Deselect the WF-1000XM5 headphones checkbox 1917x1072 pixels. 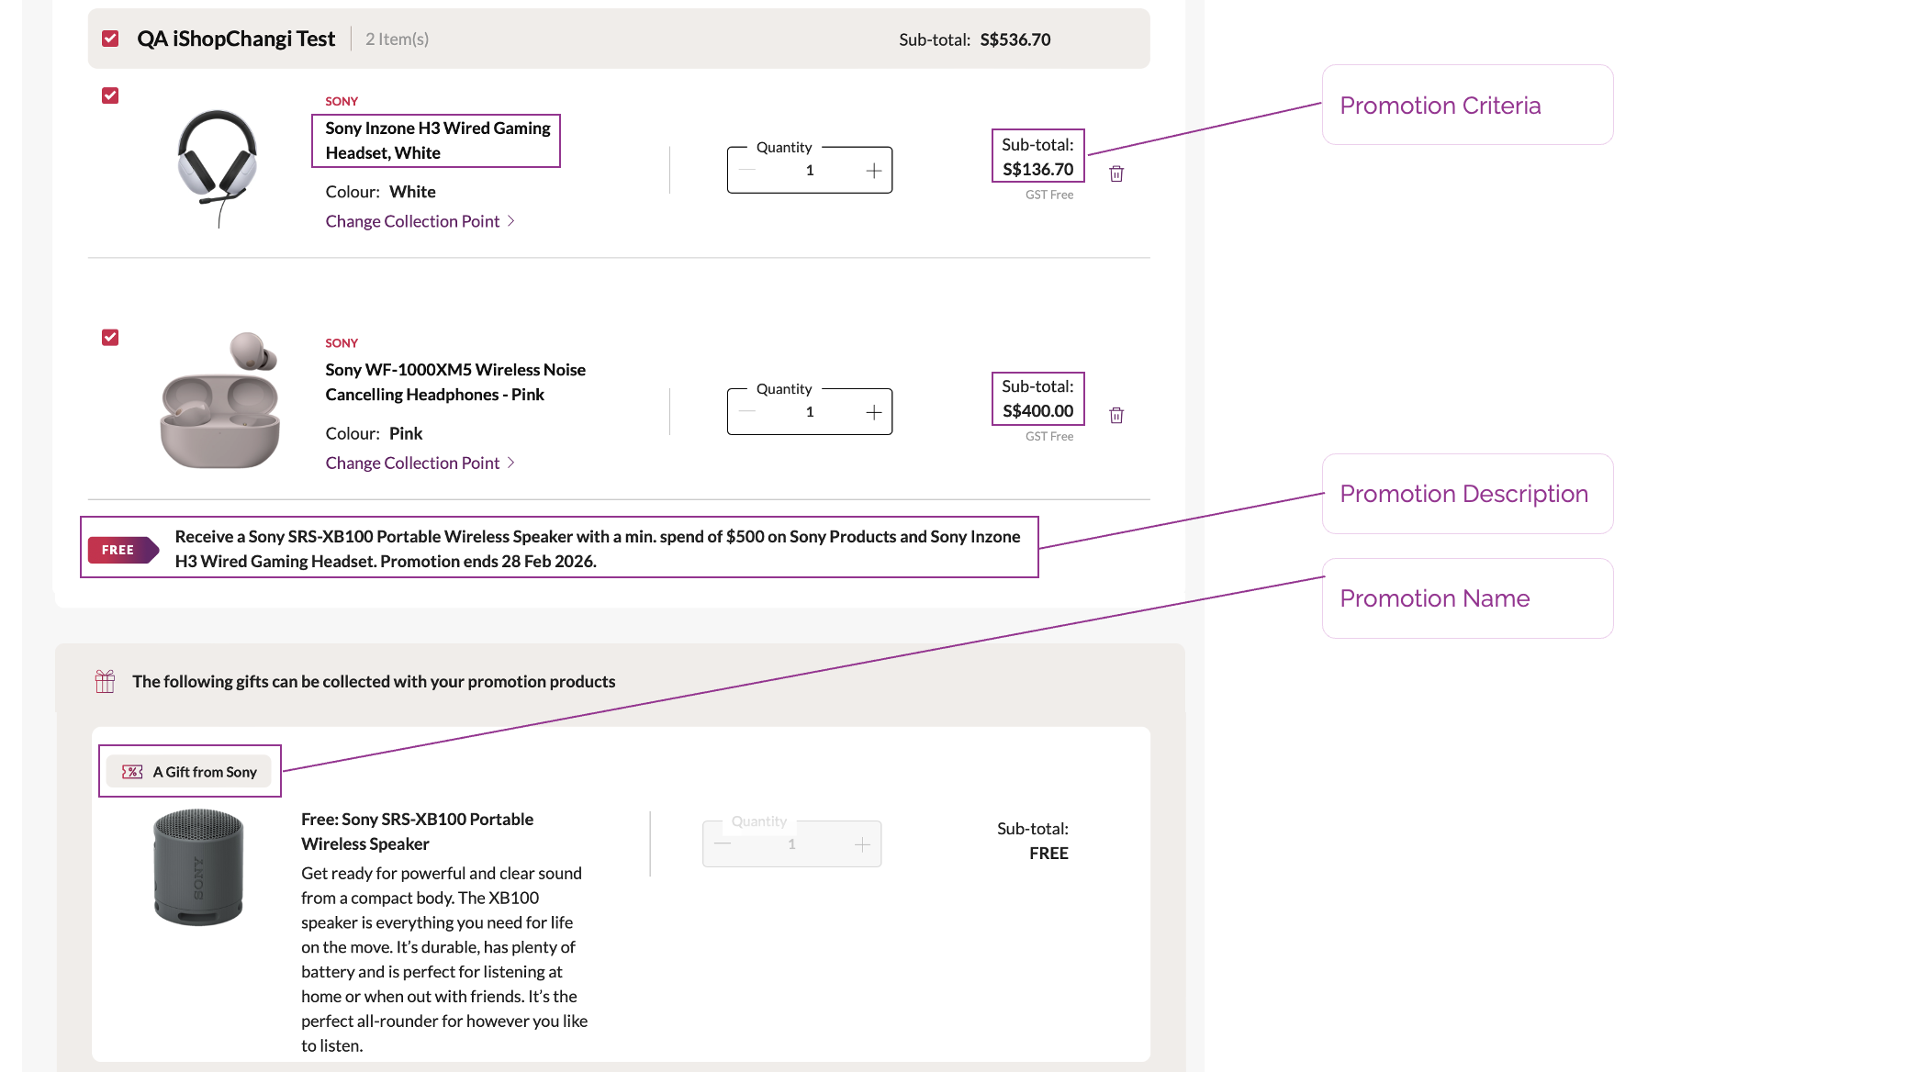(x=110, y=337)
